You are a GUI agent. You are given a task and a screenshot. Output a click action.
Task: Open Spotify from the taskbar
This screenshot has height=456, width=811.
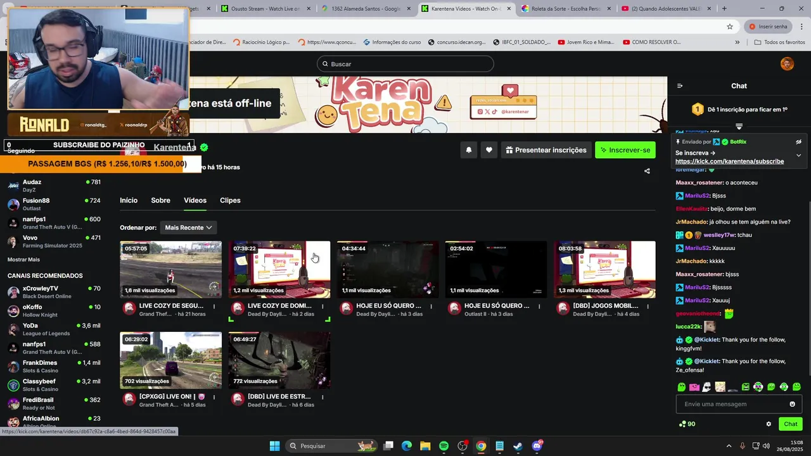point(444,446)
